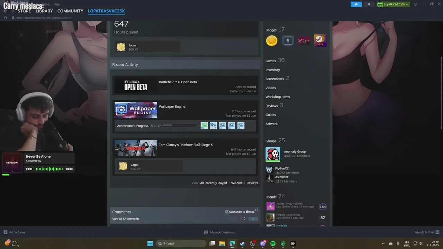Open the Guides link

pyautogui.click(x=271, y=115)
